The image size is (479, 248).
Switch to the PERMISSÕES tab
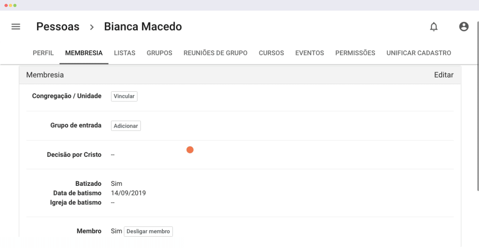click(x=355, y=53)
